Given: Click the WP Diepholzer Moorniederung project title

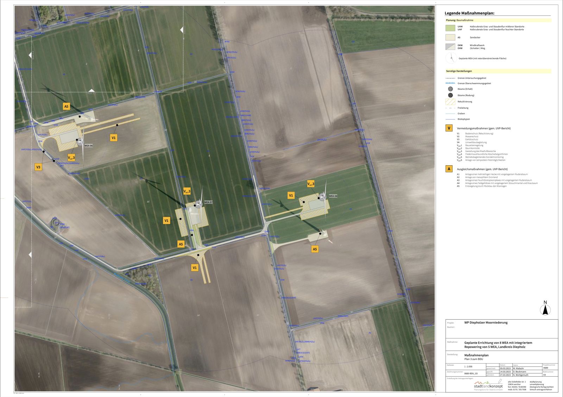Looking at the screenshot, I should coord(486,322).
